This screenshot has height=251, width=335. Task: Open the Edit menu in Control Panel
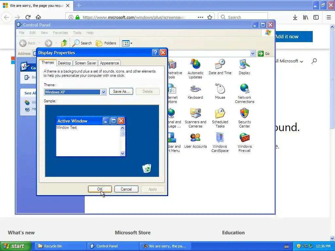(32, 33)
